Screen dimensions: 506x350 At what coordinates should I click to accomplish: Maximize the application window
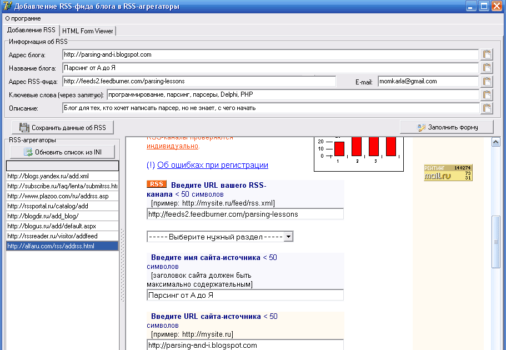click(484, 6)
